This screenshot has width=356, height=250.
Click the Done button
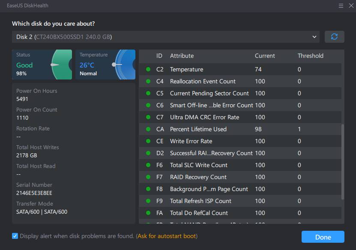pyautogui.click(x=323, y=237)
